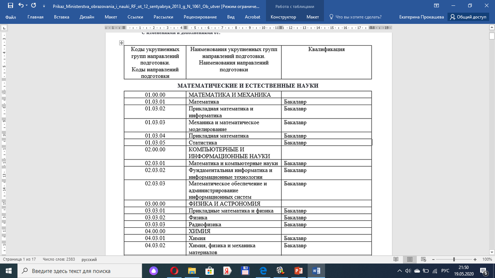Click the Windows taskbar search field

pos(79,271)
